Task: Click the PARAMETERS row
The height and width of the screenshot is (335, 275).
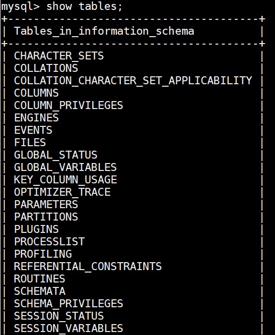Action: (46, 205)
